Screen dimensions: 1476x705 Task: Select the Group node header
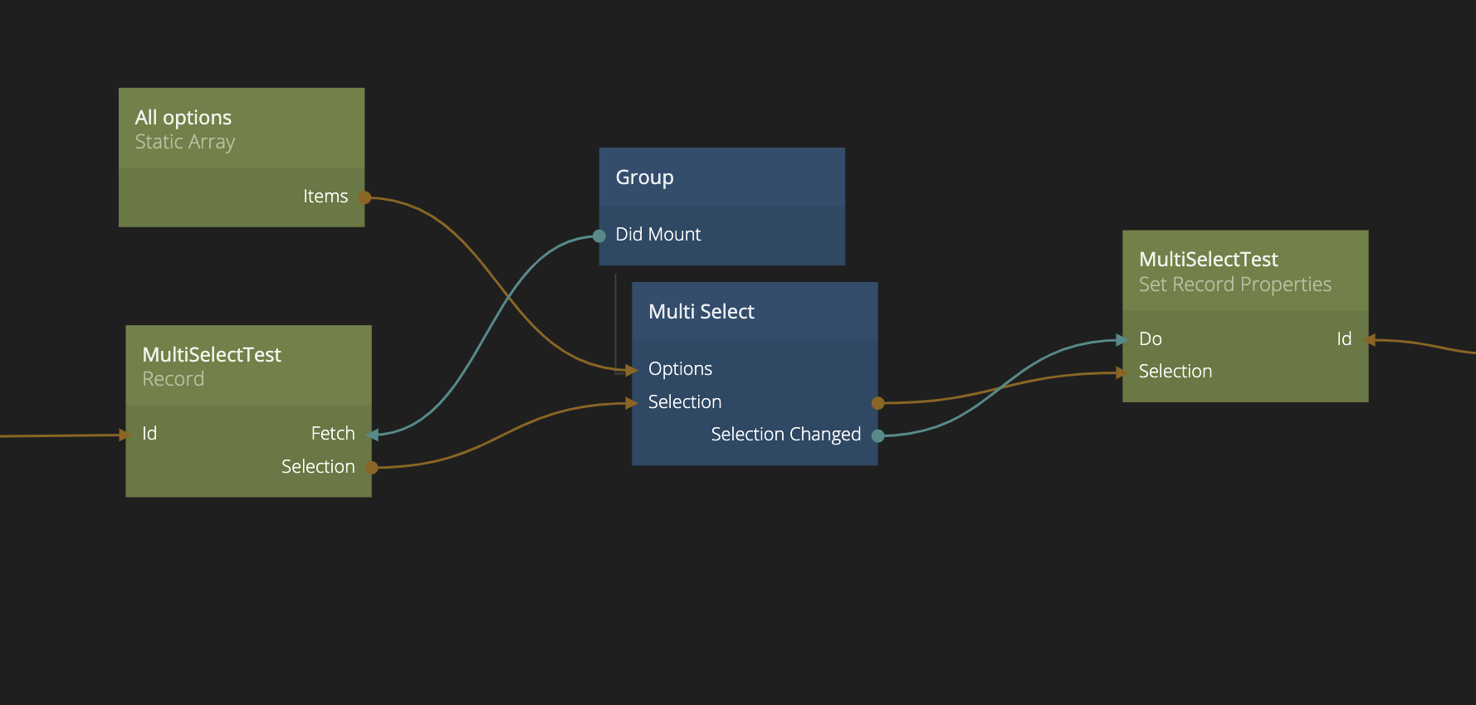[x=722, y=177]
